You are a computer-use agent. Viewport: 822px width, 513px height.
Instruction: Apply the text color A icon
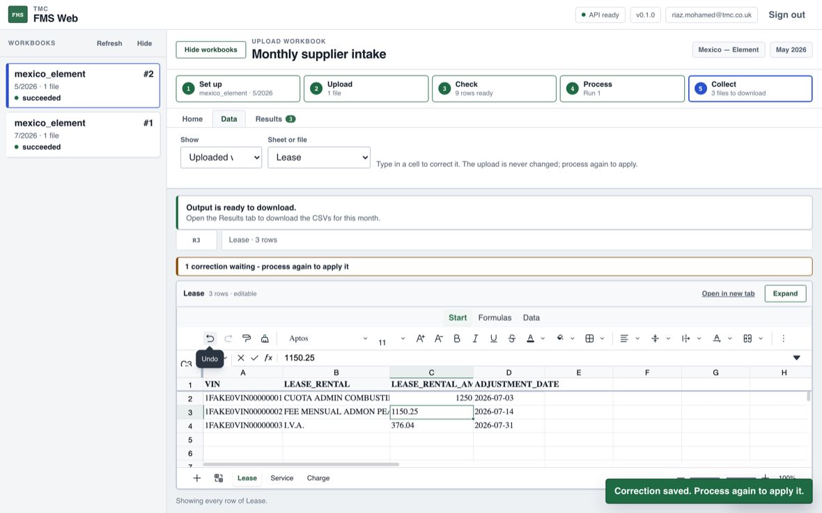click(x=531, y=338)
